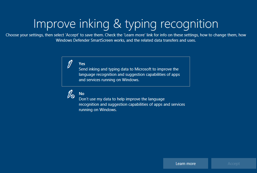
Task: Click the crossed-out pen icon beside No
Action: pos(71,94)
